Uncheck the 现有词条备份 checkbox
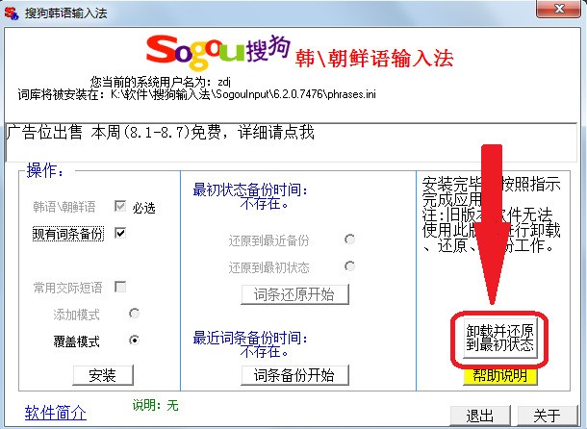 (x=120, y=233)
